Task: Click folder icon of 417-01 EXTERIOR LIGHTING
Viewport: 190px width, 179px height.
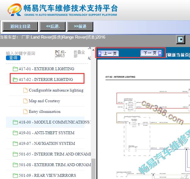Action: click(15, 69)
